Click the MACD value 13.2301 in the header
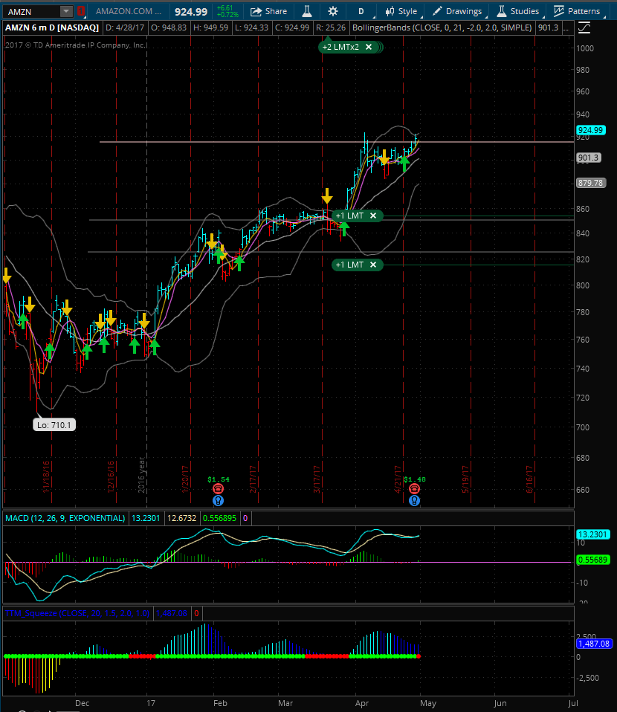 coord(146,518)
